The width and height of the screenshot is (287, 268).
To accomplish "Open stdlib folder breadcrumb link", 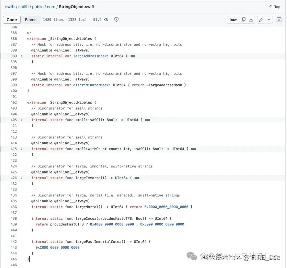I will pos(23,7).
